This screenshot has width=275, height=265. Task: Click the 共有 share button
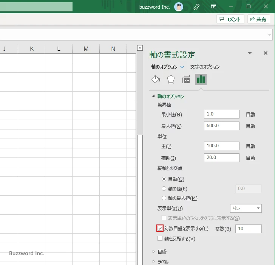tap(258, 19)
